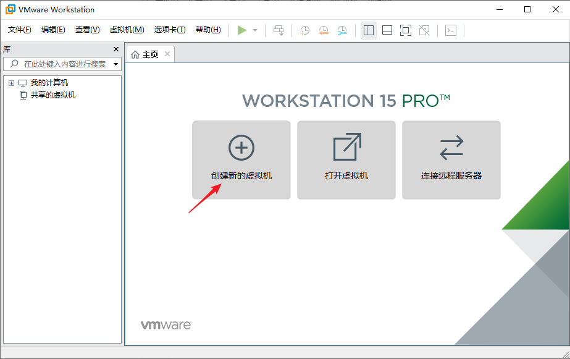Click the 连接远程服务器 arrows icon
The width and height of the screenshot is (570, 359).
click(x=451, y=148)
